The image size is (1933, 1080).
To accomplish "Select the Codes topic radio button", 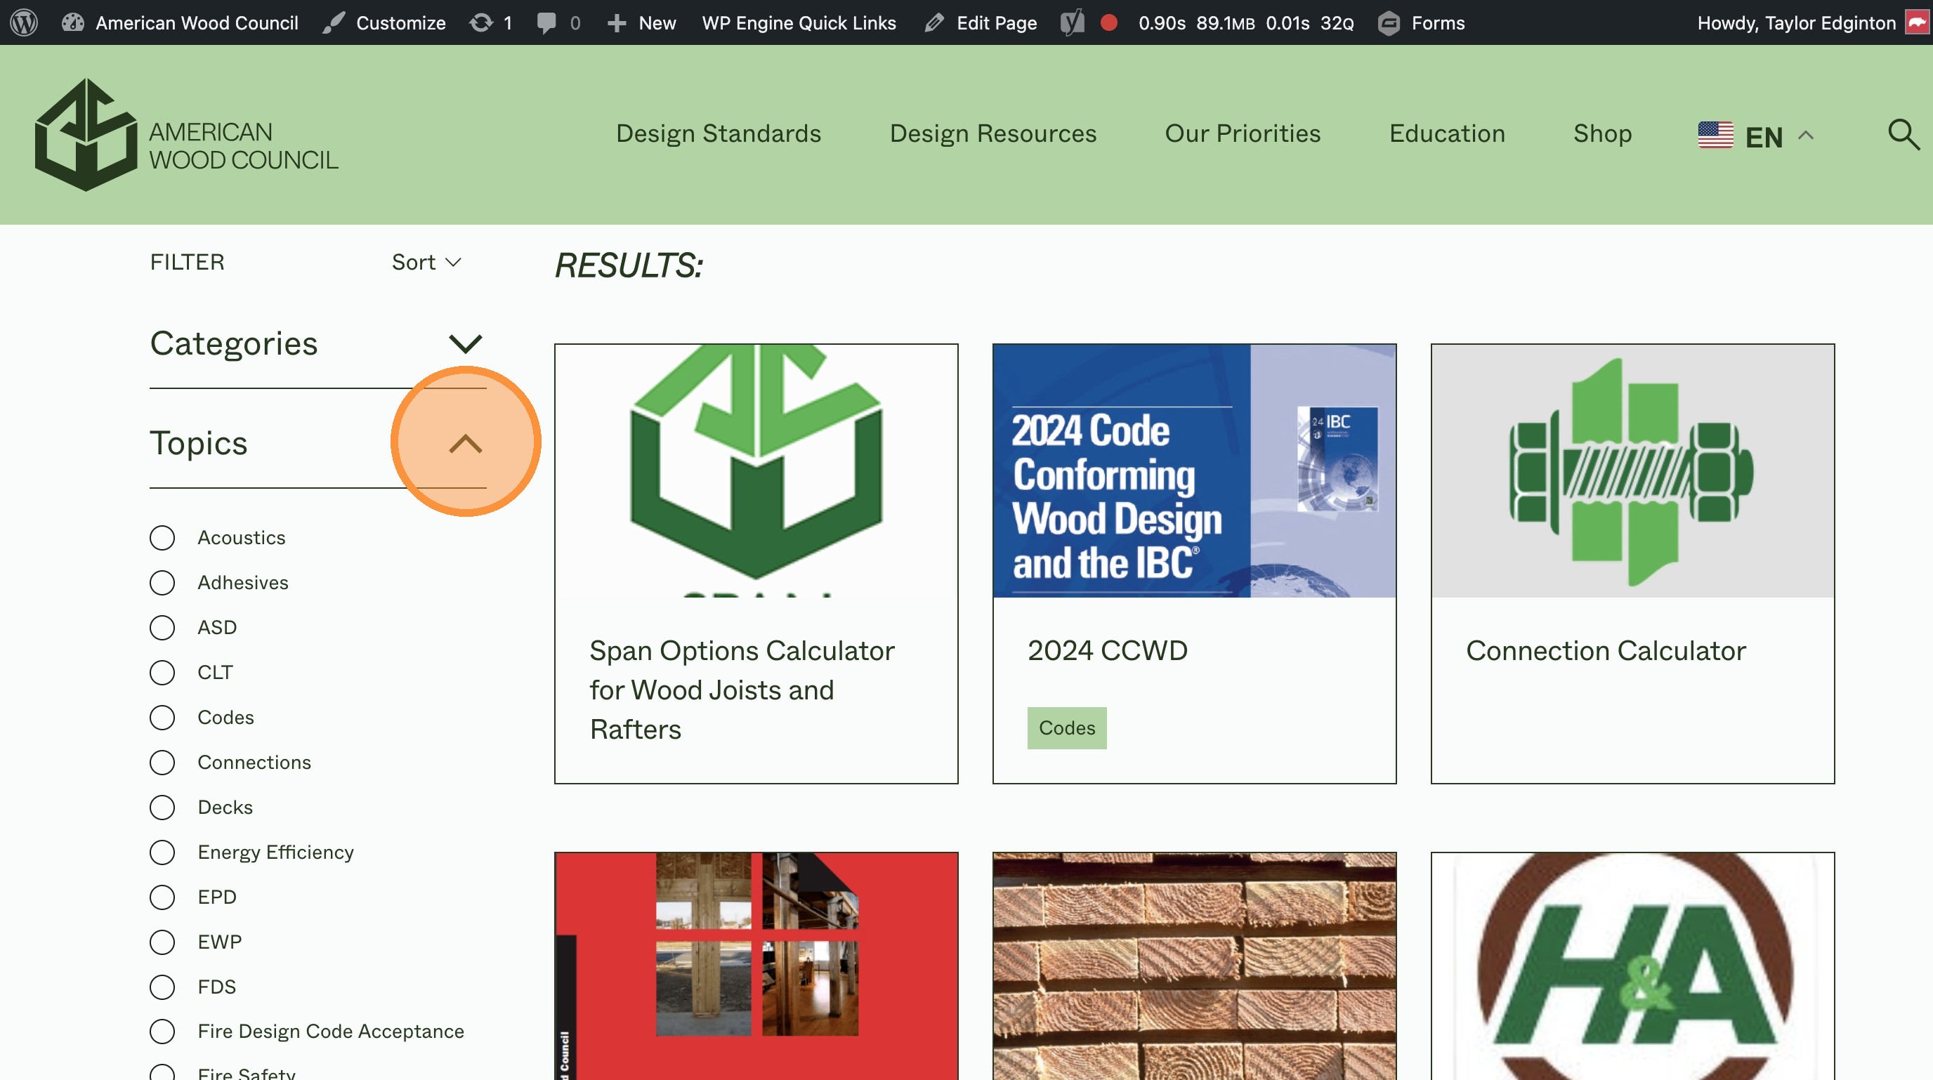I will (x=162, y=718).
